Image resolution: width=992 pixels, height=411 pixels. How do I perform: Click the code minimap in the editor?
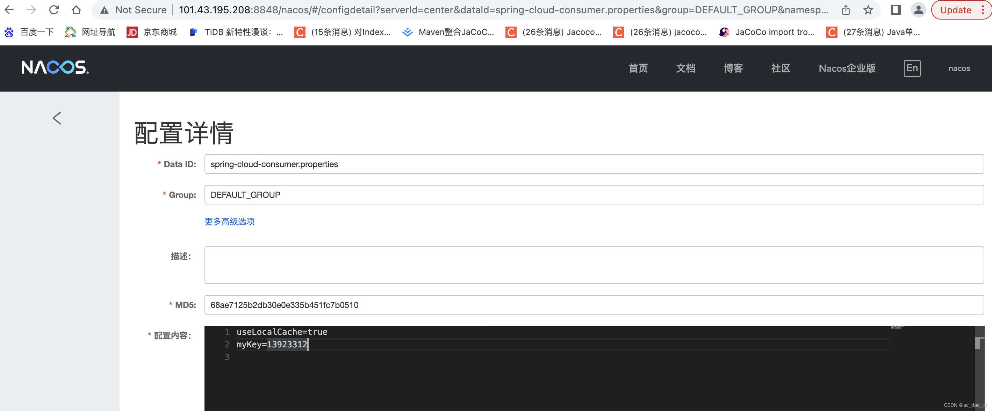click(897, 327)
